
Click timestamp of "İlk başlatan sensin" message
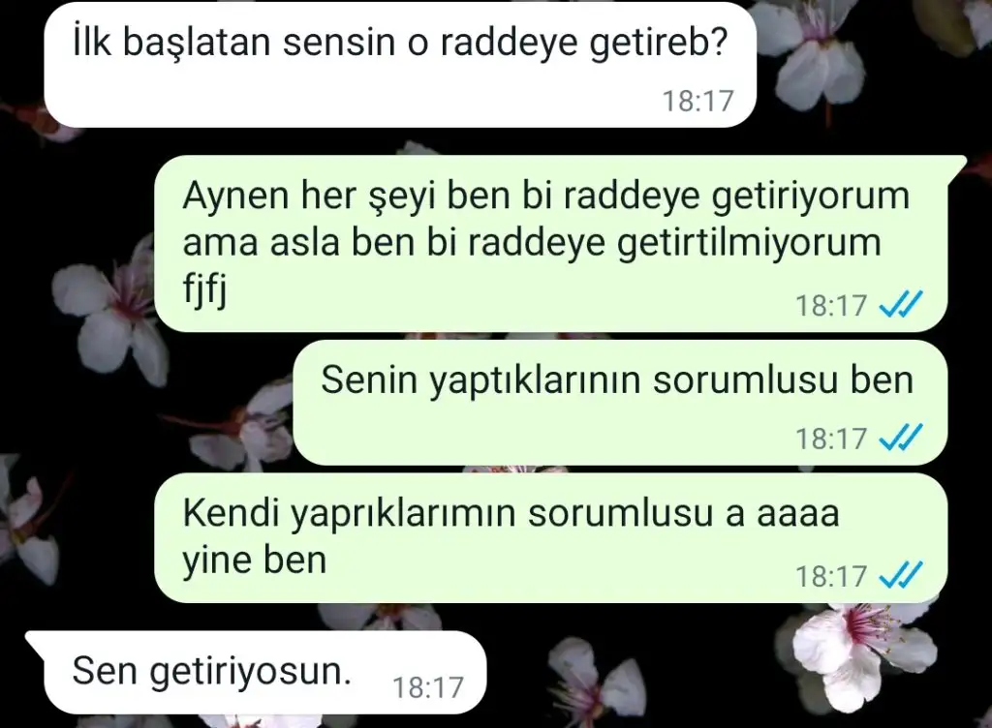(697, 101)
